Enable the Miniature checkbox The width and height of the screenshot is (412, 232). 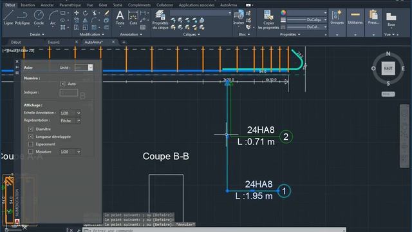click(31, 152)
